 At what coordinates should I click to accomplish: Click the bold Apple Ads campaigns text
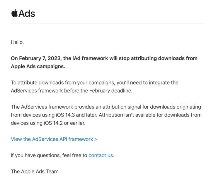(38, 66)
